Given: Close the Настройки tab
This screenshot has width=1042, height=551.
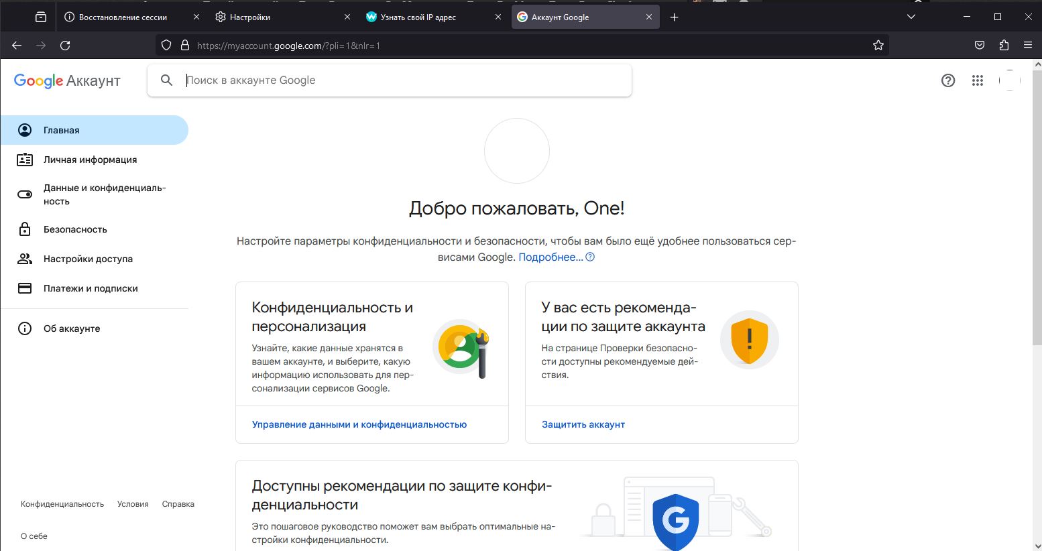Looking at the screenshot, I should (347, 17).
